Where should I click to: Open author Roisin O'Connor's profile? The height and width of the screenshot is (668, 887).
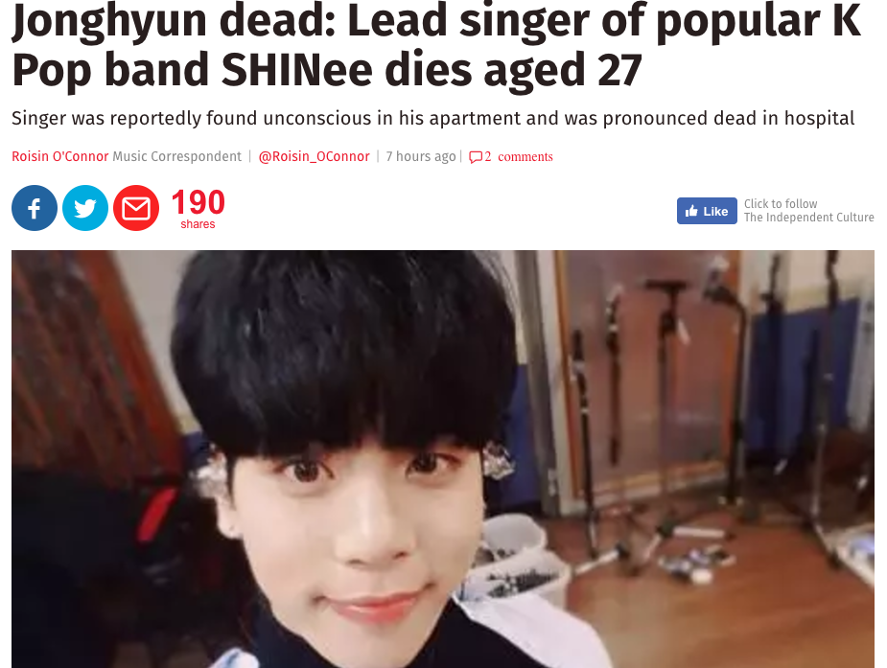click(60, 156)
